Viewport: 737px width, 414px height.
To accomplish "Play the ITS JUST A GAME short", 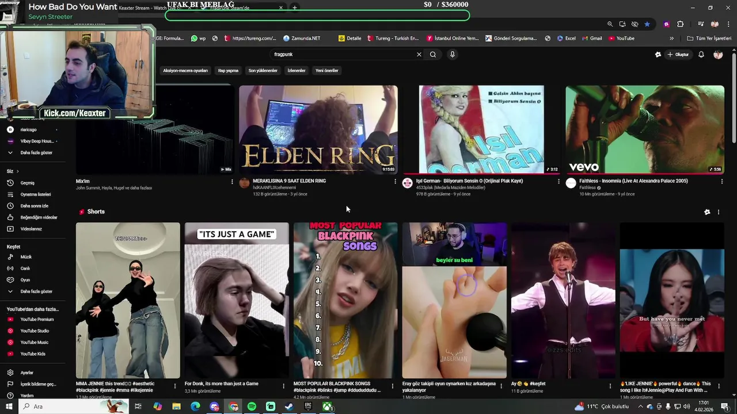I will [237, 301].
